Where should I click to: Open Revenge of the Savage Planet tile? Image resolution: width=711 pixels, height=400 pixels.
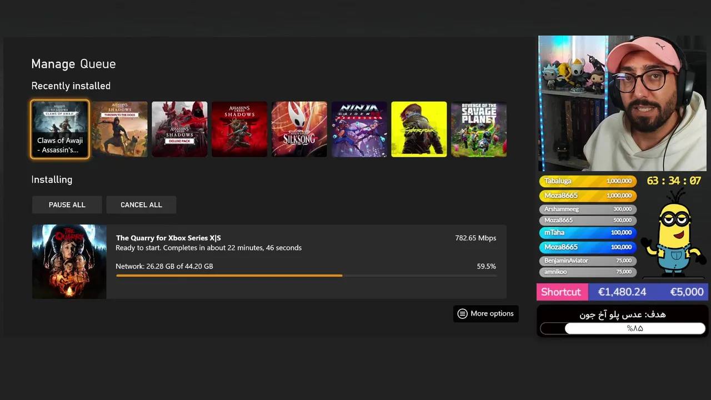(479, 129)
